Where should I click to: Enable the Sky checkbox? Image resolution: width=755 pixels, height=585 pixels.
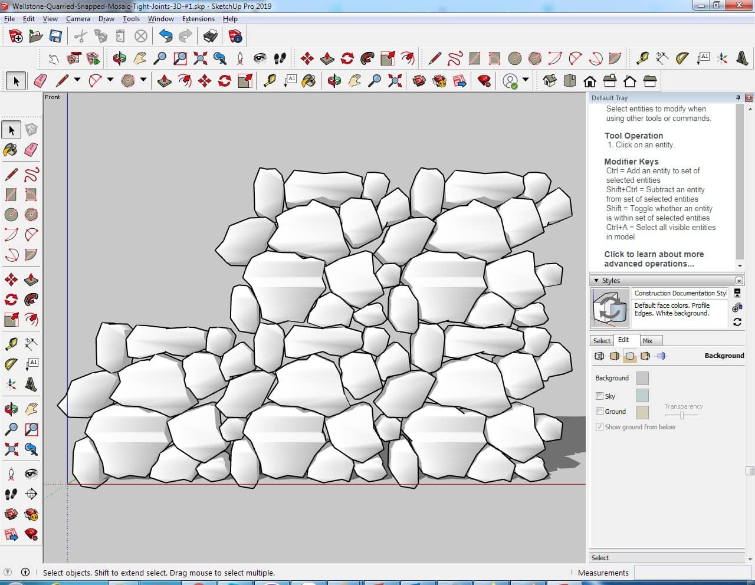(x=599, y=396)
